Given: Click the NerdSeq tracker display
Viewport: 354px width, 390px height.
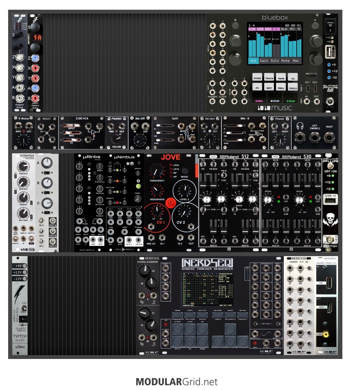Looking at the screenshot, I should click(207, 289).
